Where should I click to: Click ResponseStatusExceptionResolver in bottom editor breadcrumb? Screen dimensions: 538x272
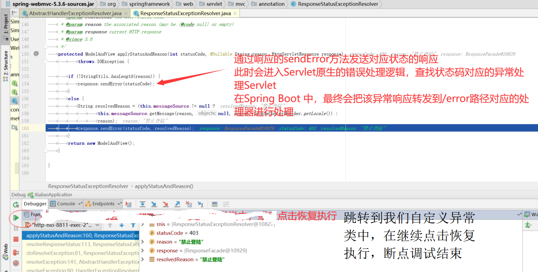point(88,186)
